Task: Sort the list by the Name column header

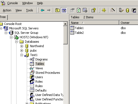Action: point(94,23)
